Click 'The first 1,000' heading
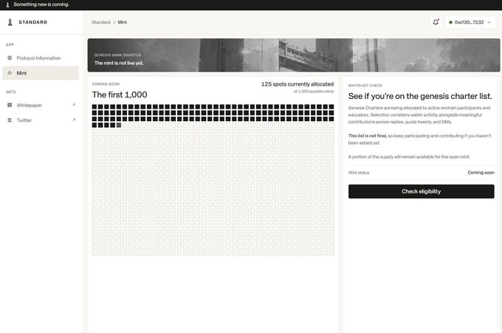The width and height of the screenshot is (502, 333). point(120,95)
